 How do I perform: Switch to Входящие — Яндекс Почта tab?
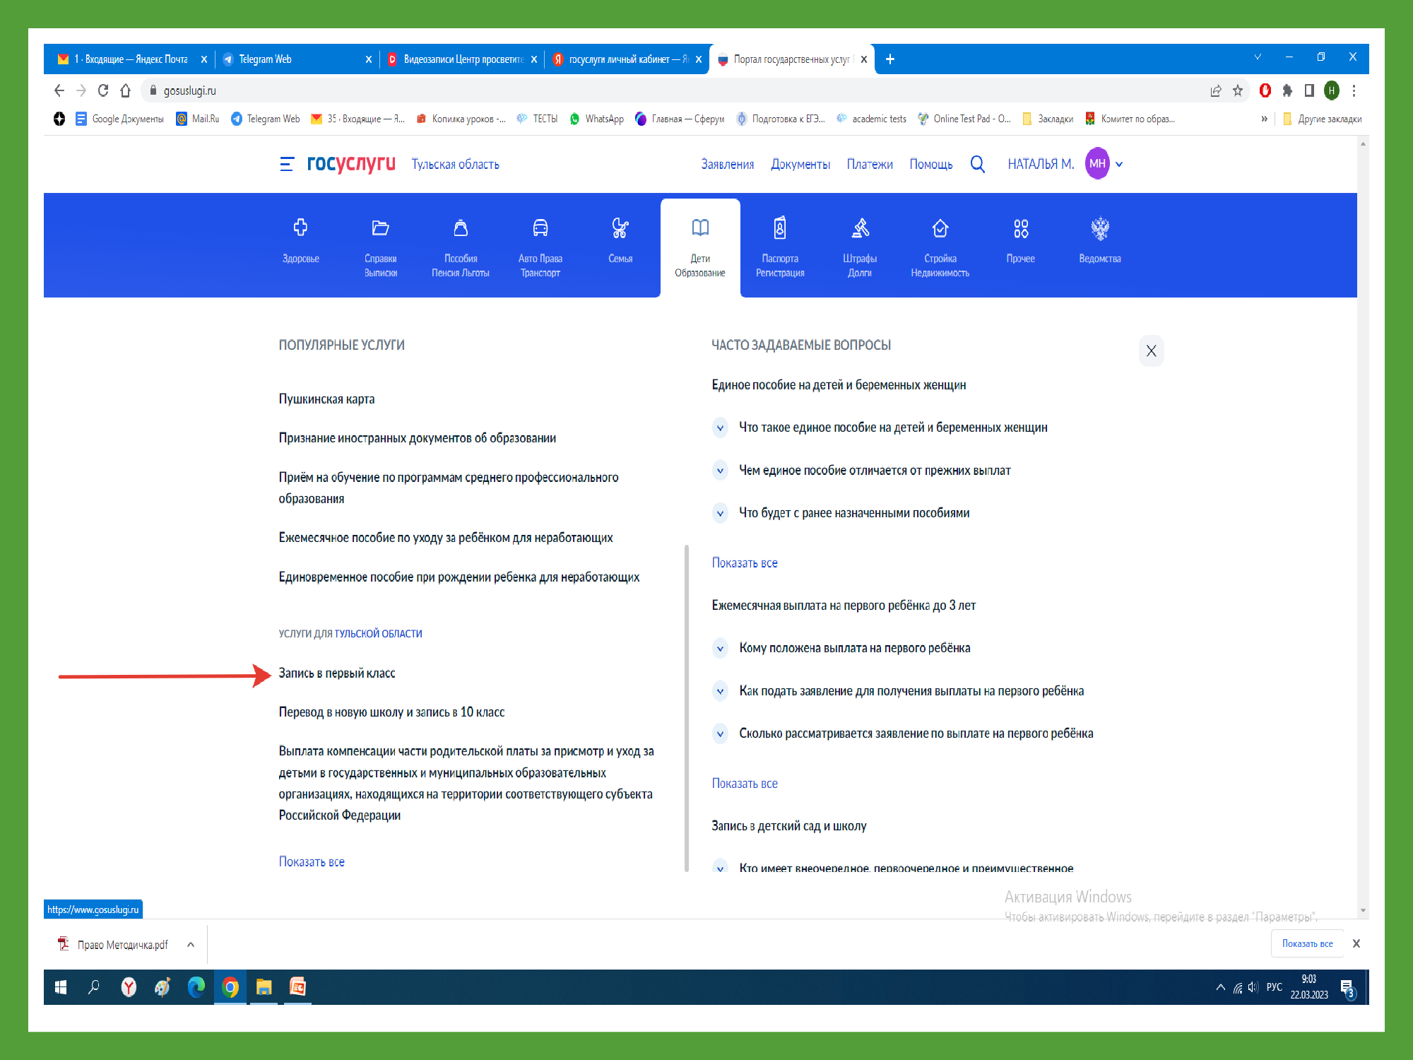coord(132,59)
